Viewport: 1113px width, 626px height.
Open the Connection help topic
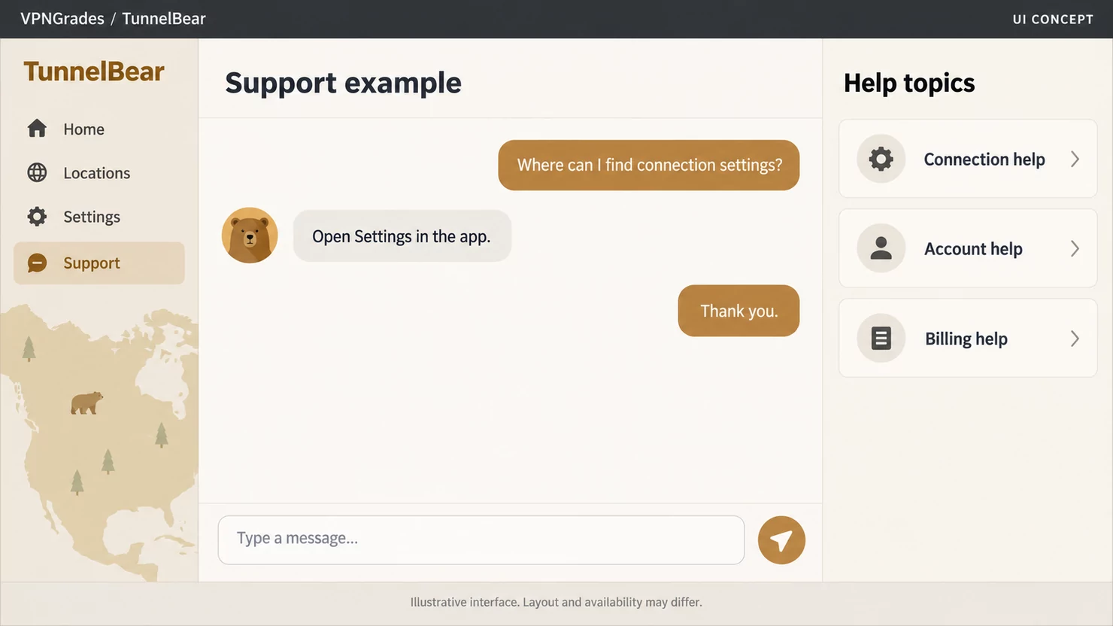968,159
